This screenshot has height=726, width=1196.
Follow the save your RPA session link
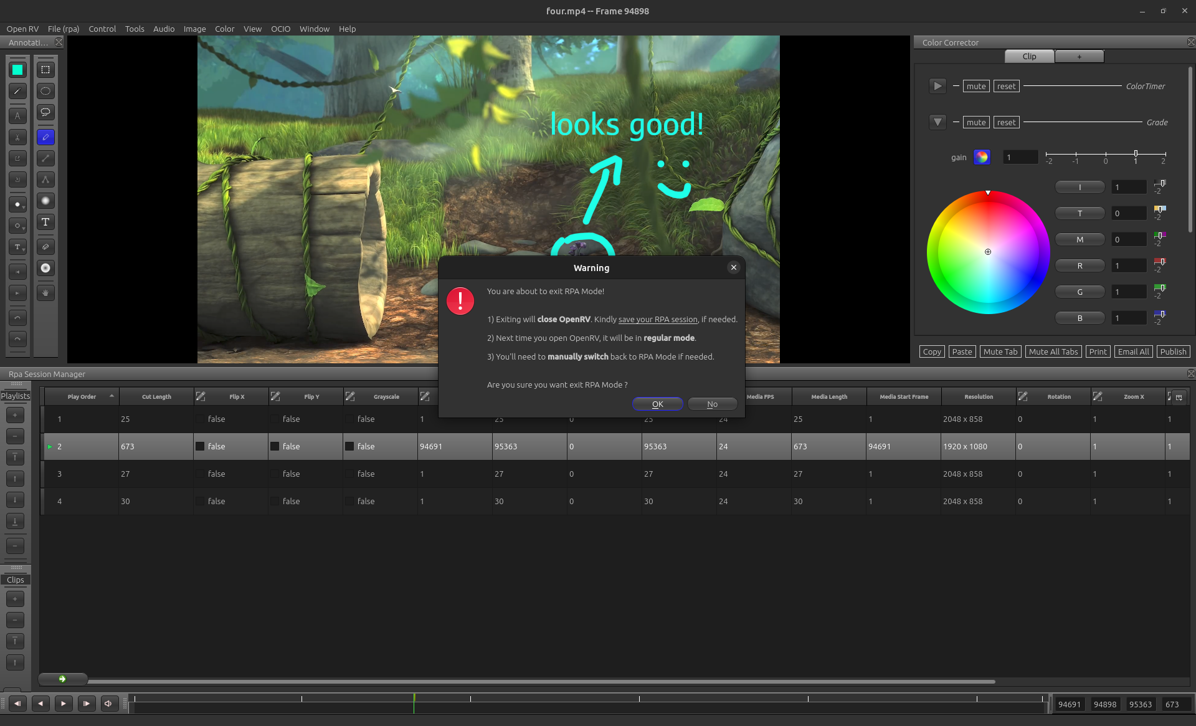[x=658, y=319]
